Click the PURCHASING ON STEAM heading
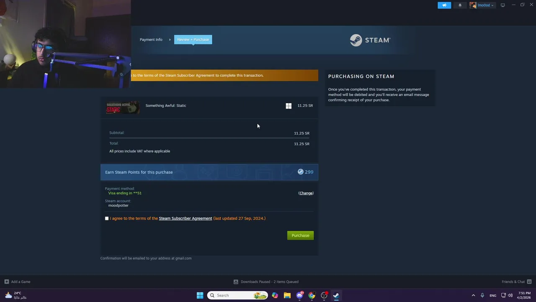 [x=361, y=76]
